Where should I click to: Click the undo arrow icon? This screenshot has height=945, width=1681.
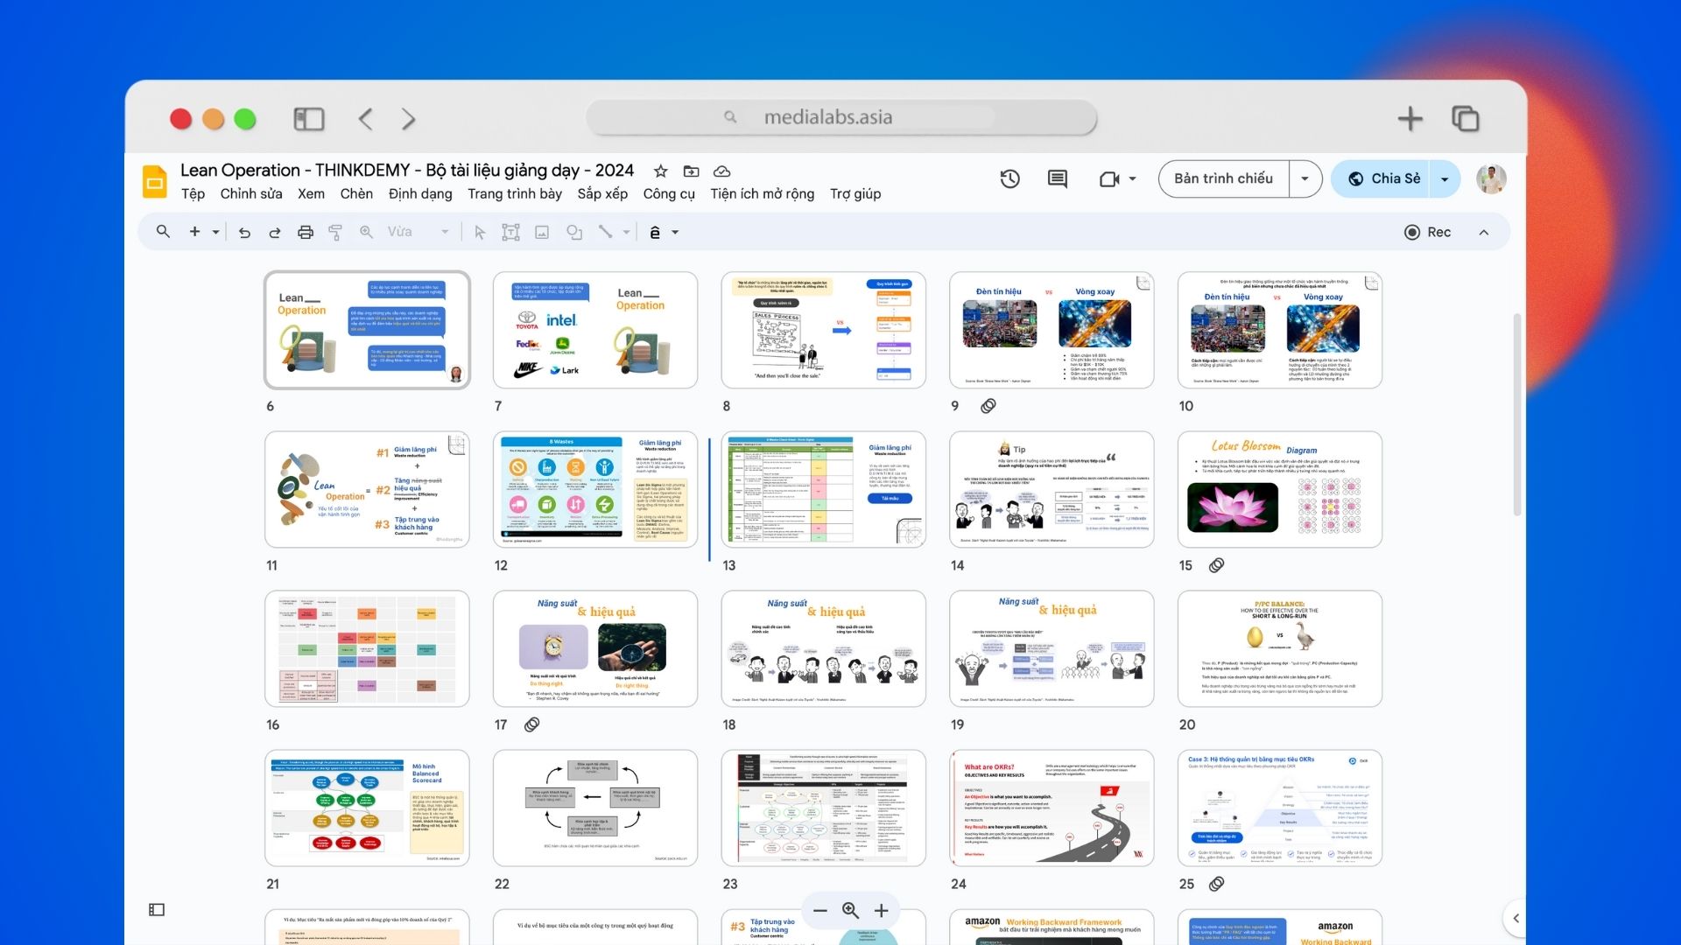point(244,232)
